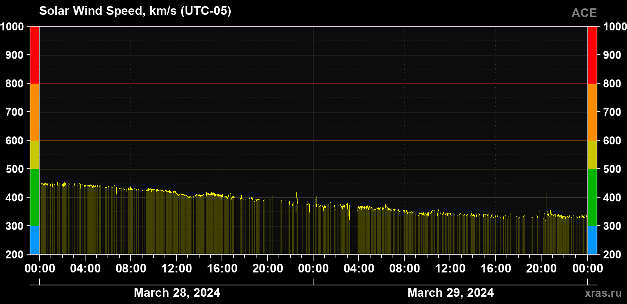This screenshot has width=627, height=304.
Task: Click the second 16:00 time tick label
Action: 496,268
